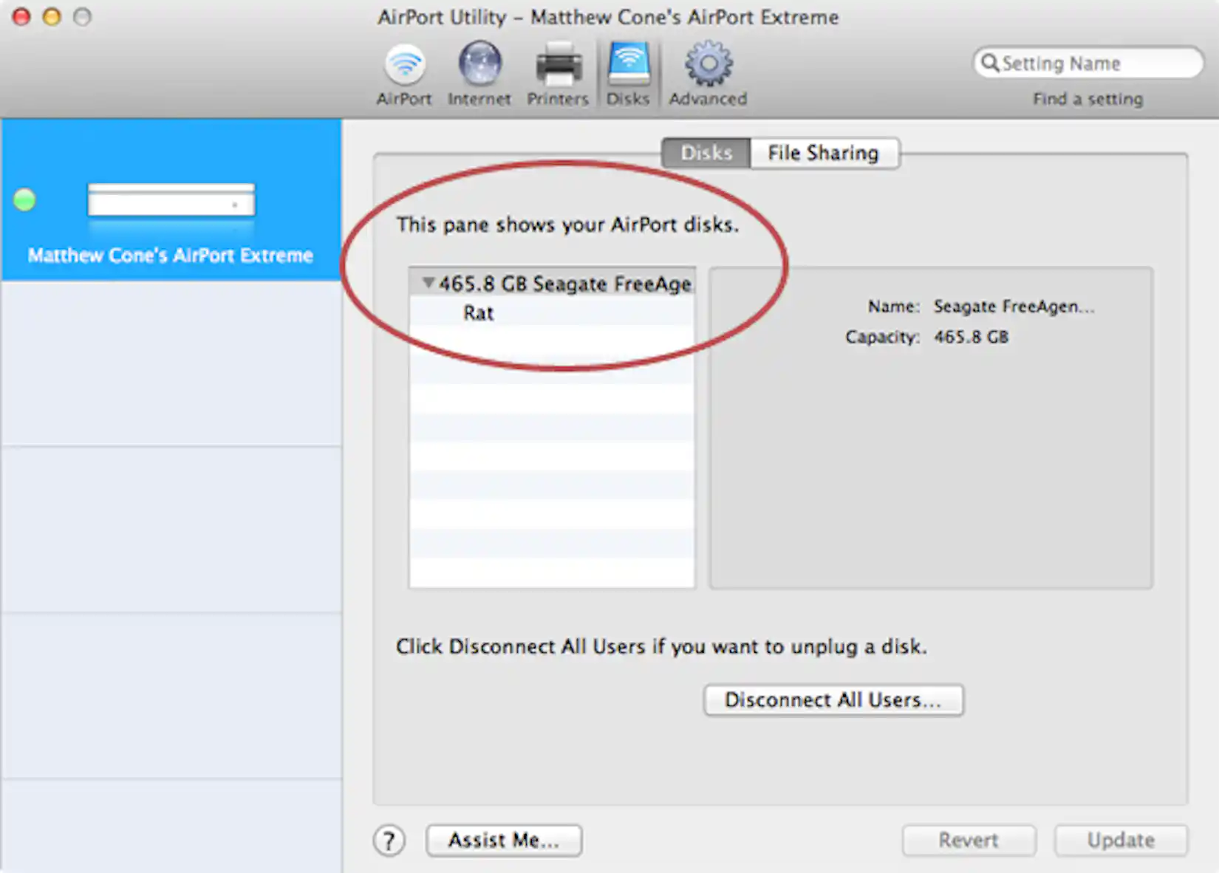Viewport: 1219px width, 873px height.
Task: Click the Disconnect All Users button
Action: click(833, 699)
